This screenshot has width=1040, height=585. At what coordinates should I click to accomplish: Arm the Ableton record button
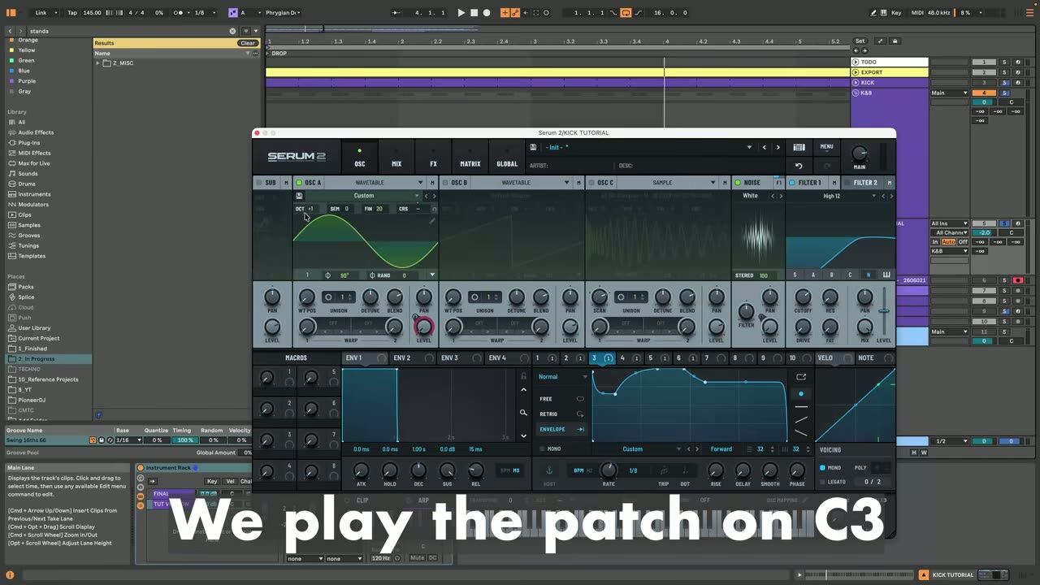(487, 13)
